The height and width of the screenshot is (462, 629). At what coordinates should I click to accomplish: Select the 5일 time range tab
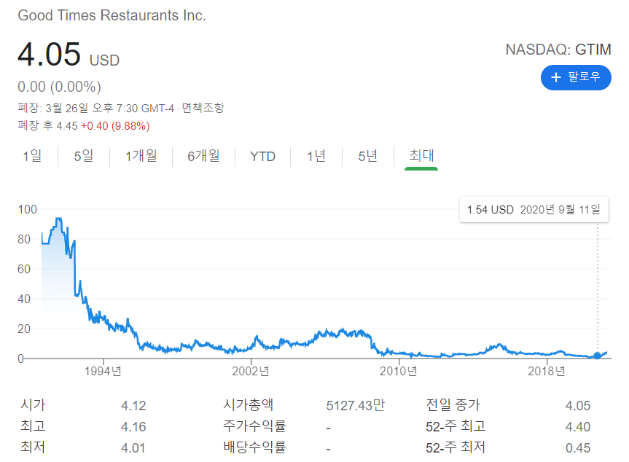point(83,156)
